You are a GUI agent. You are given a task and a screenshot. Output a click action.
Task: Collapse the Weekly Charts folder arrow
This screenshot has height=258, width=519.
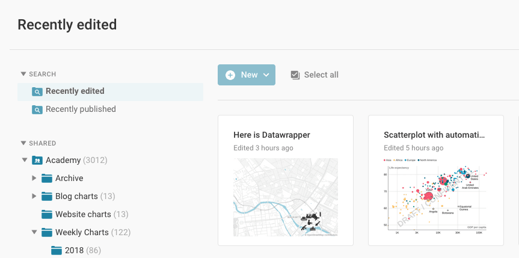click(x=34, y=232)
